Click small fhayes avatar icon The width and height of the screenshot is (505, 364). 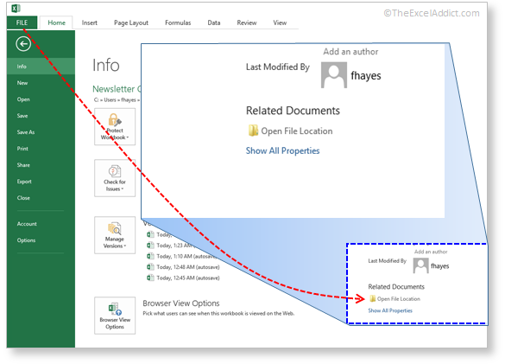420,266
